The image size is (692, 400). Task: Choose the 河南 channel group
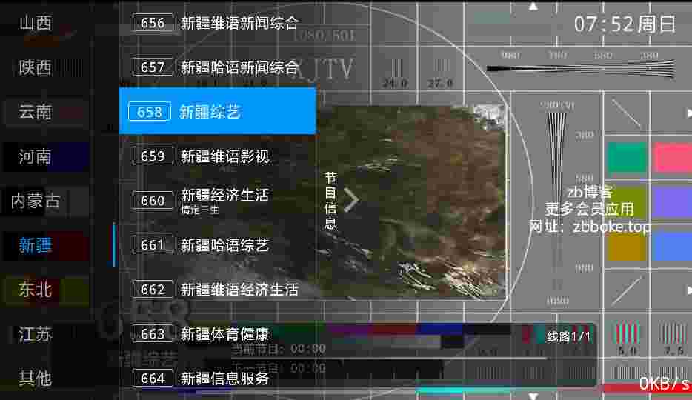point(36,156)
